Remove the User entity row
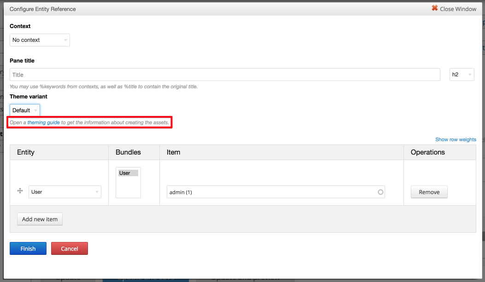485x282 pixels. coord(429,191)
